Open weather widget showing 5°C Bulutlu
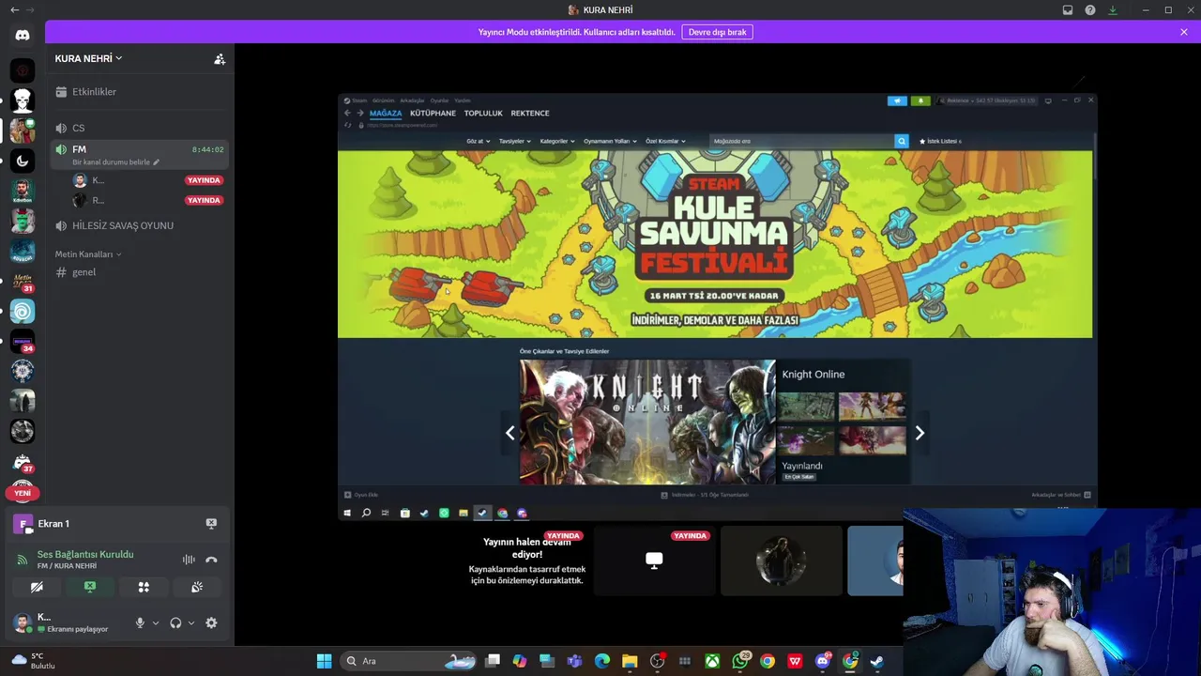Image resolution: width=1201 pixels, height=676 pixels. [34, 661]
